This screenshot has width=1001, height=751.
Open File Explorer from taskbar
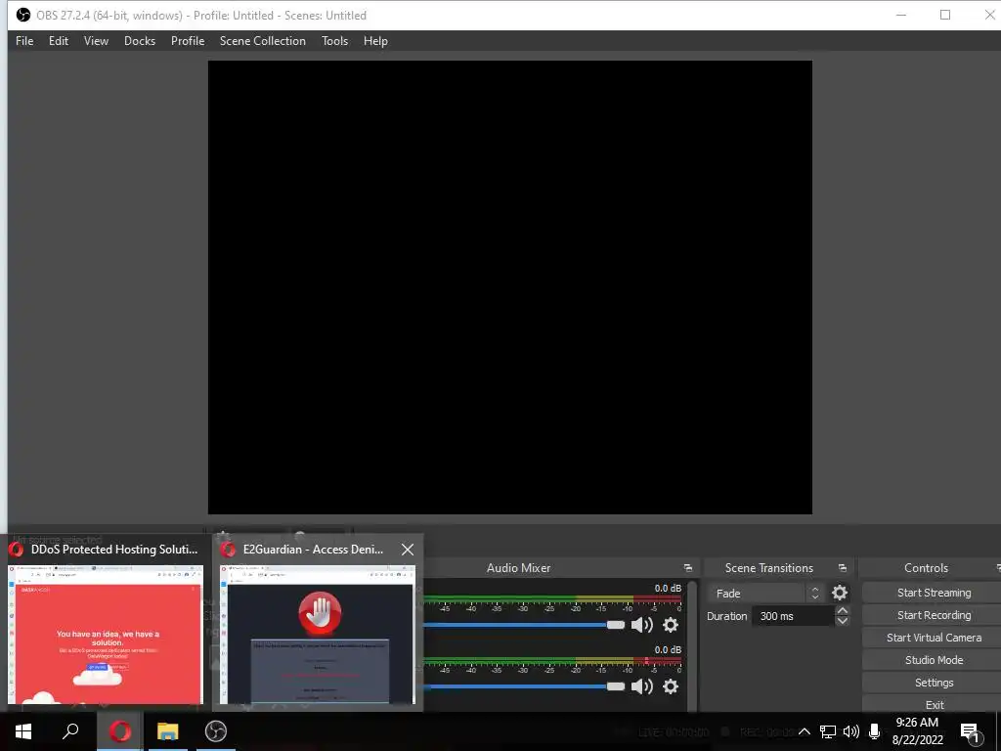click(x=168, y=731)
